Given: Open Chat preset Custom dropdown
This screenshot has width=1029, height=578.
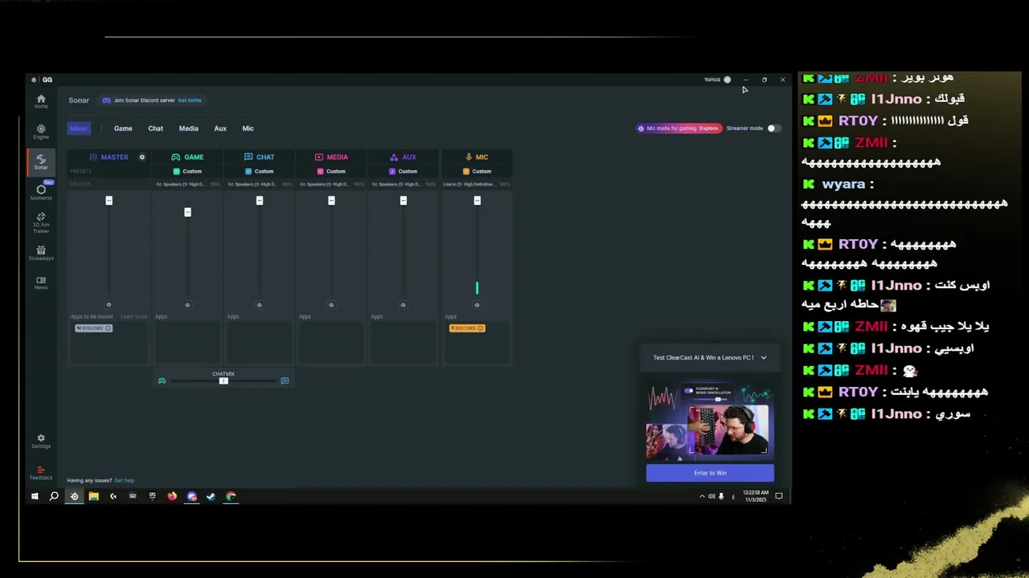Looking at the screenshot, I should [x=259, y=171].
